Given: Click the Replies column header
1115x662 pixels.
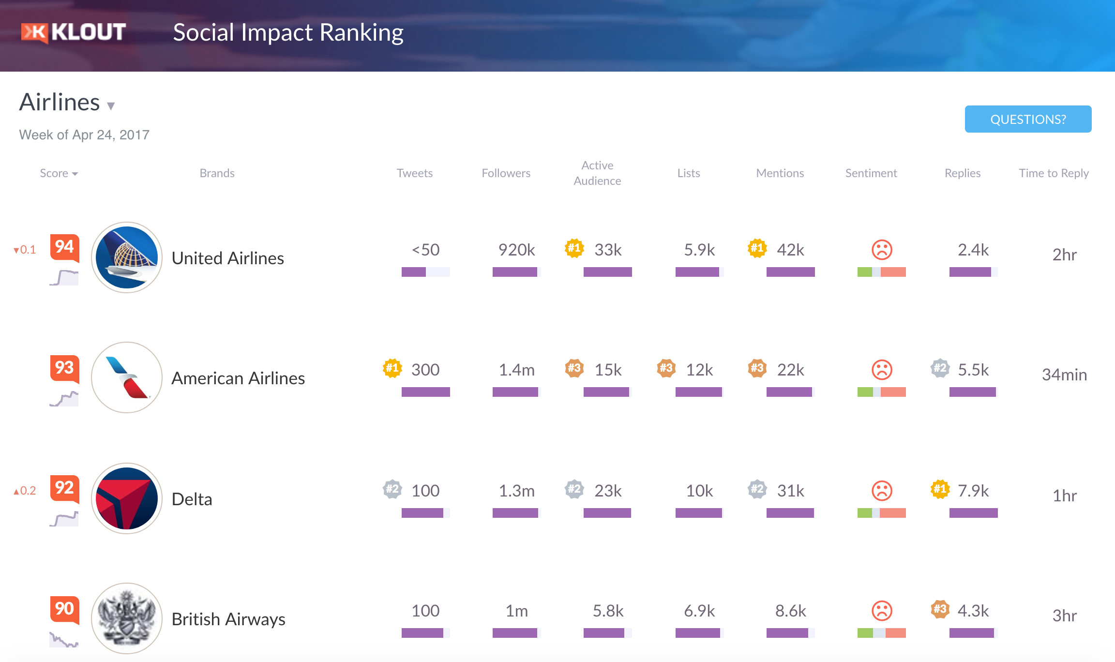Looking at the screenshot, I should tap(963, 173).
